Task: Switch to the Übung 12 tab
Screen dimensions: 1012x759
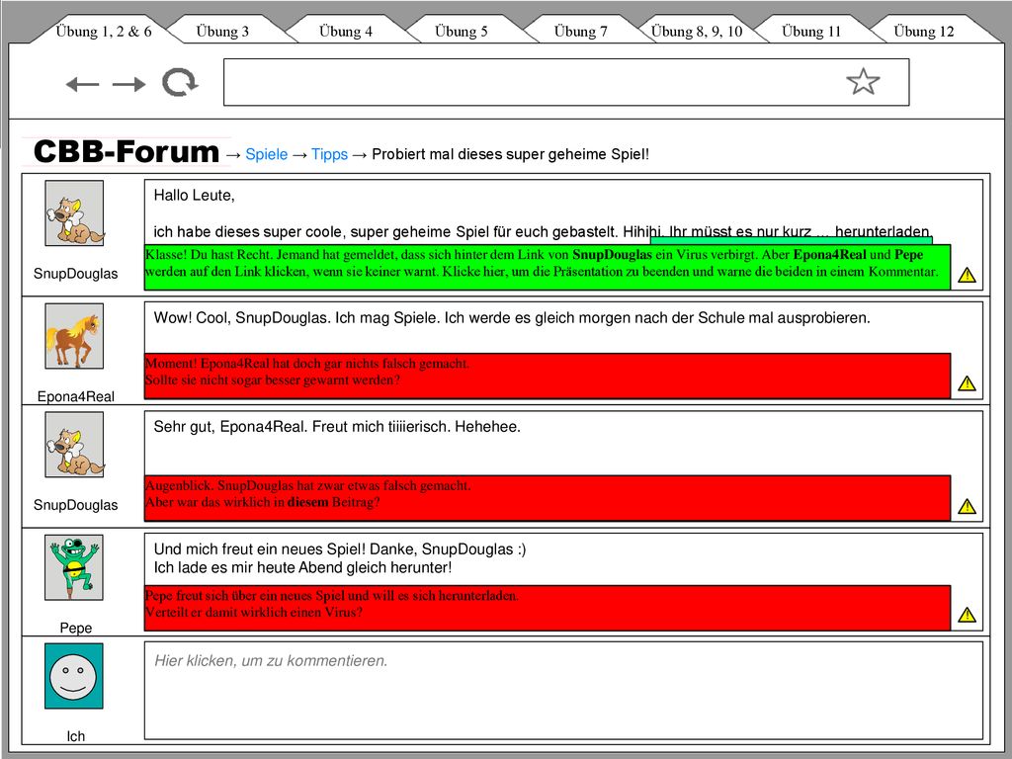Action: 924,31
